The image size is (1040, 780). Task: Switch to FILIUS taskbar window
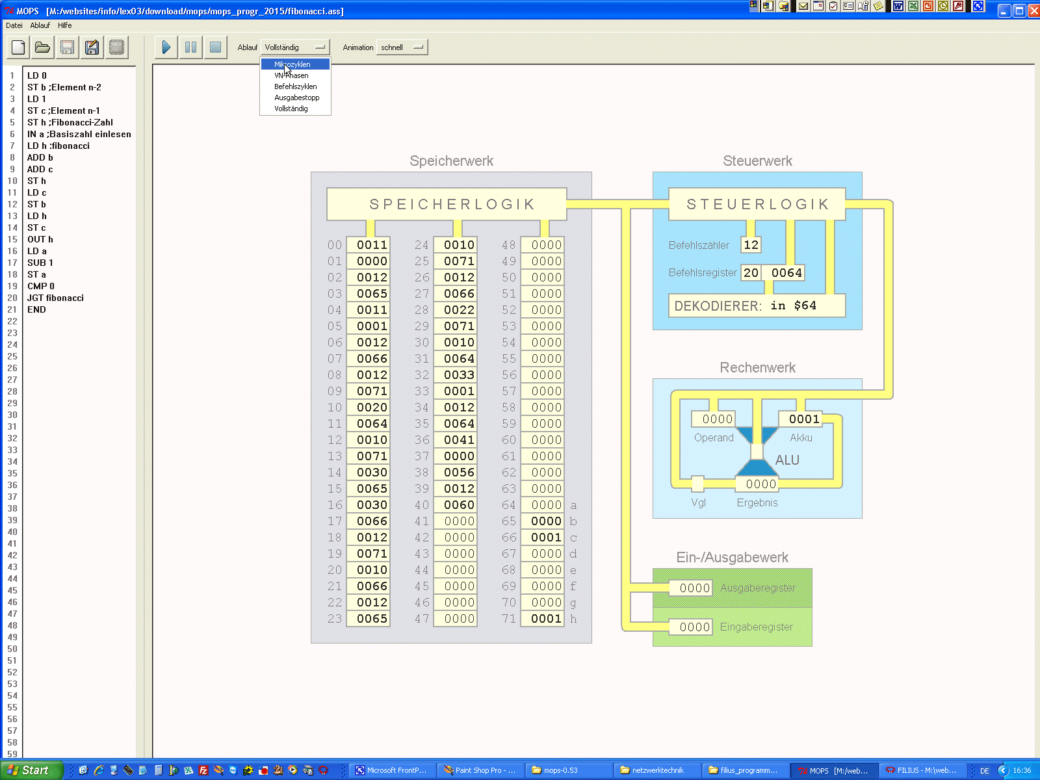pyautogui.click(x=922, y=770)
